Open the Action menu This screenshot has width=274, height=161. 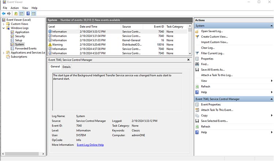tap(15, 8)
